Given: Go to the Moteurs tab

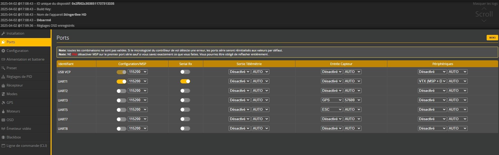Looking at the screenshot, I should coord(13,111).
